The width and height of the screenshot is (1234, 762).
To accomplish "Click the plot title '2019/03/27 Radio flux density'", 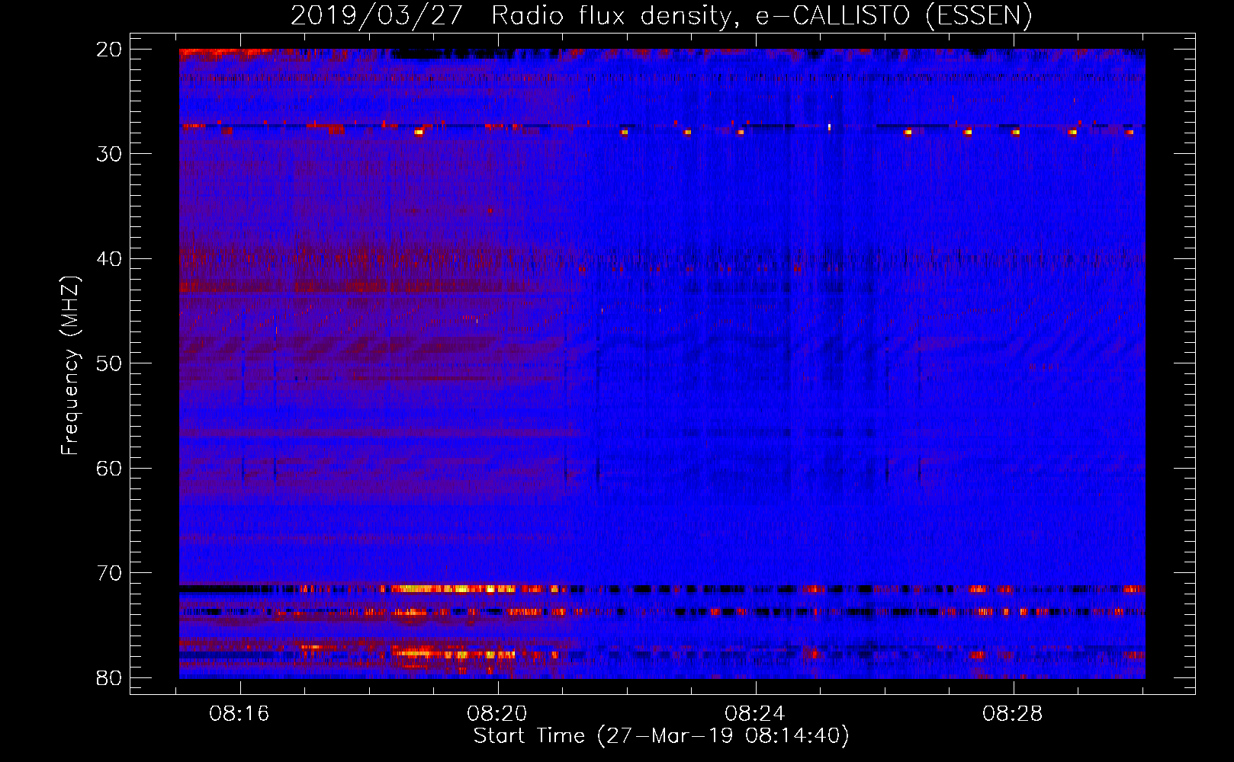I will [661, 16].
